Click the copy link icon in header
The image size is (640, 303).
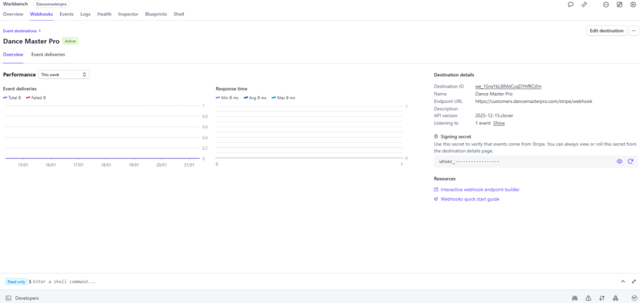coord(584,4)
